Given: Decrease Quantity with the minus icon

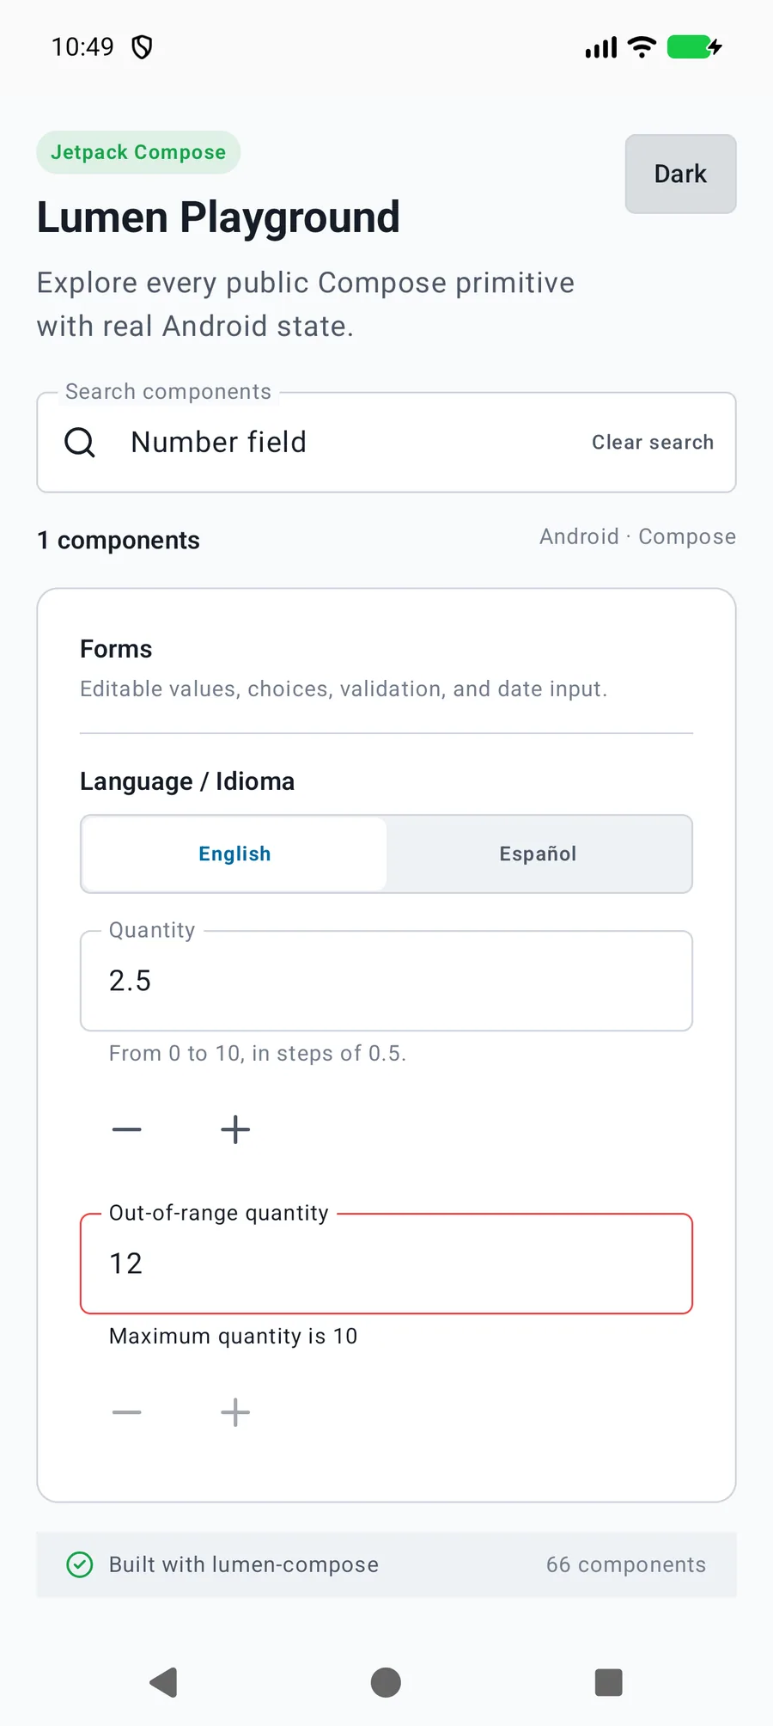Looking at the screenshot, I should point(126,1129).
